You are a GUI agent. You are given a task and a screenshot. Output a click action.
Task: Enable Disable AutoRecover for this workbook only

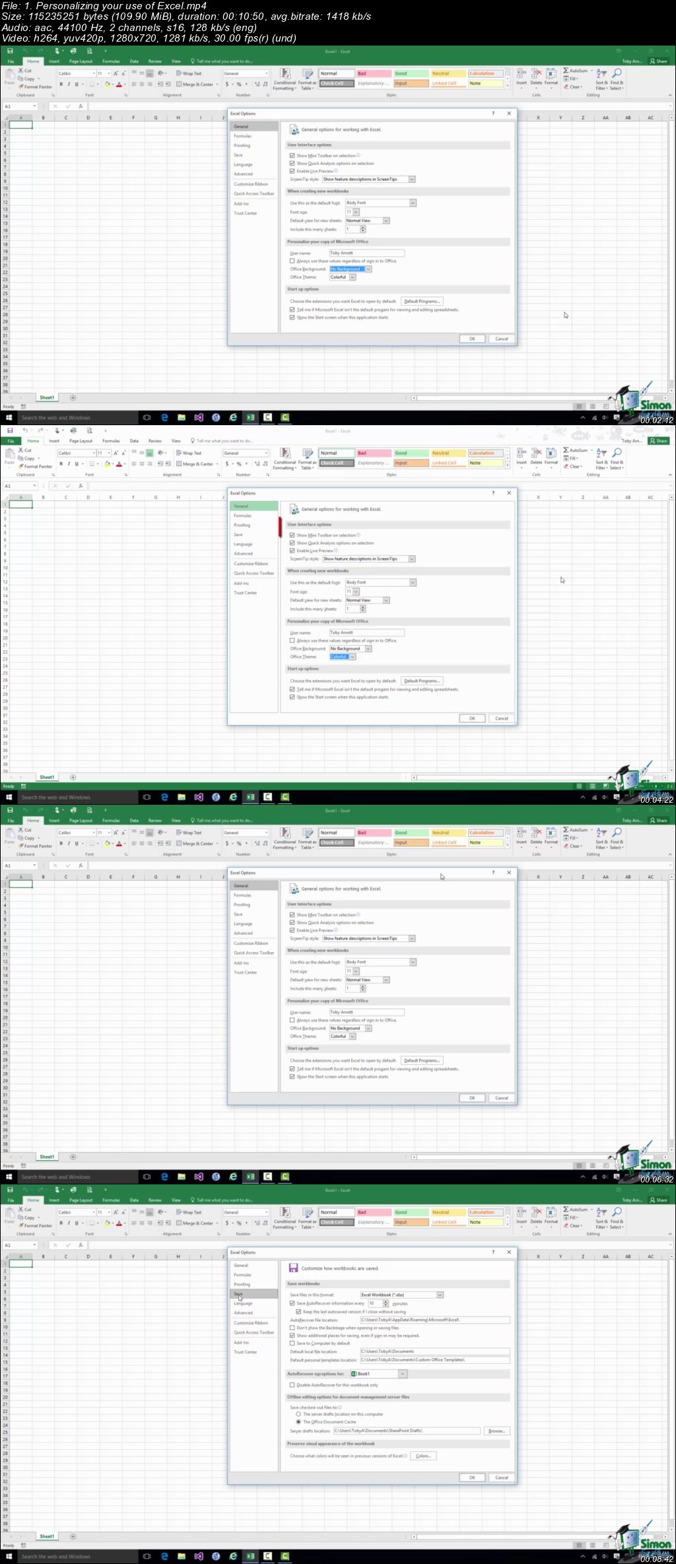point(292,1385)
